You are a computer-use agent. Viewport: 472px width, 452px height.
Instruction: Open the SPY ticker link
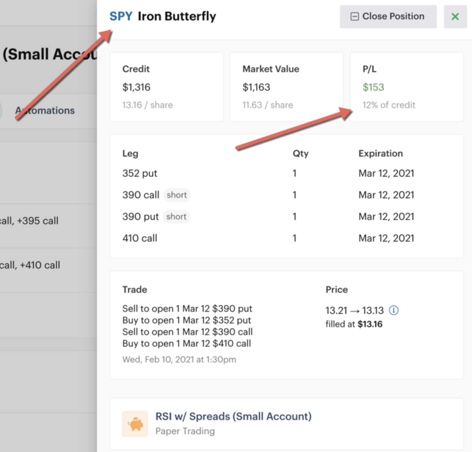pos(121,16)
